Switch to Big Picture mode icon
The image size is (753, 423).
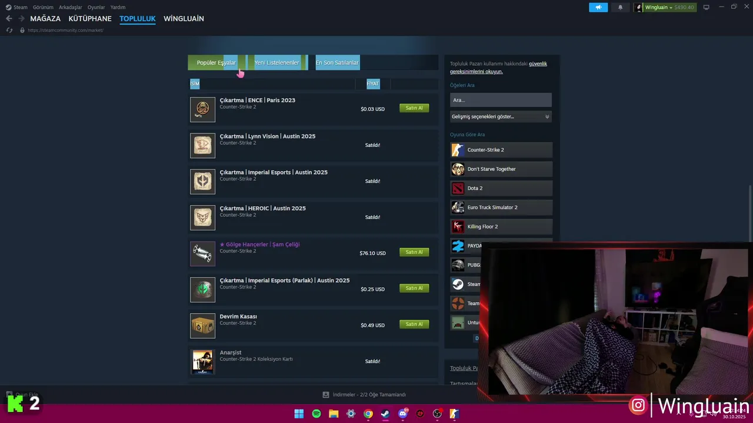point(706,7)
